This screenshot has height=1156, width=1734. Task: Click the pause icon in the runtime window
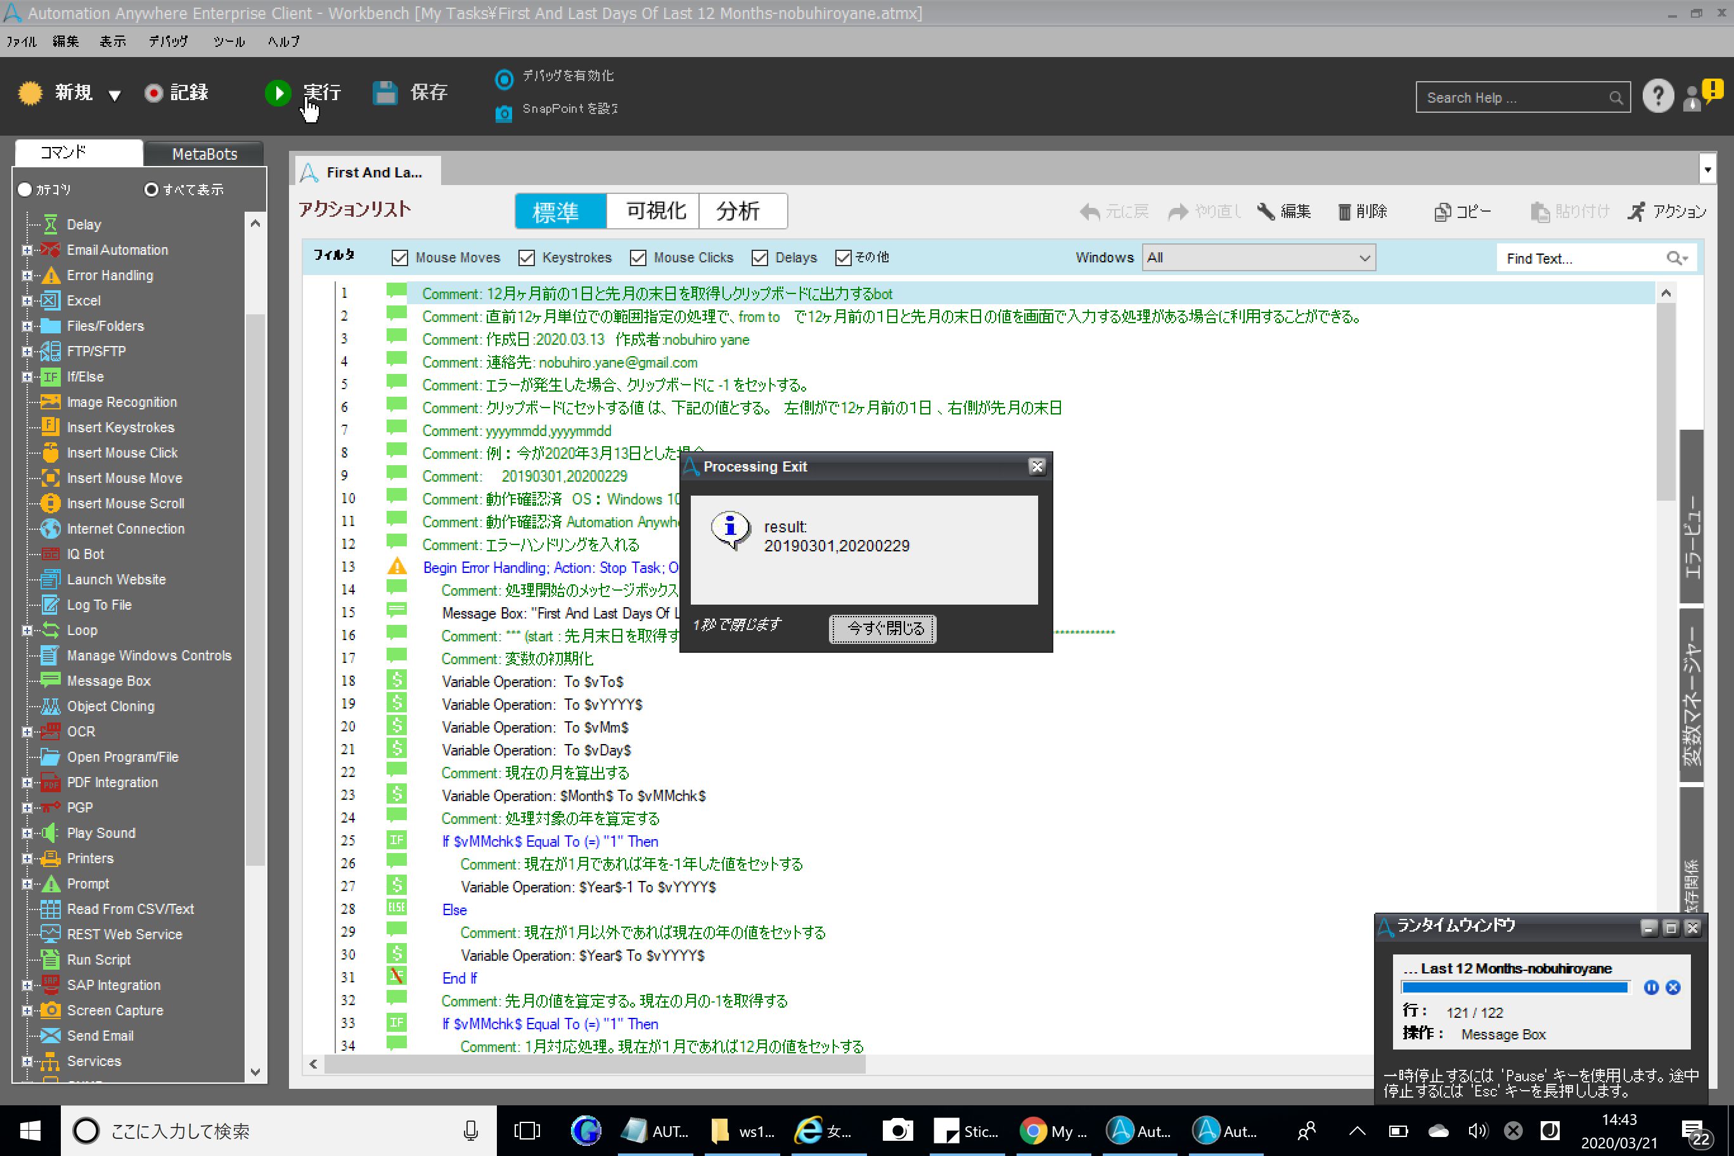pos(1652,988)
